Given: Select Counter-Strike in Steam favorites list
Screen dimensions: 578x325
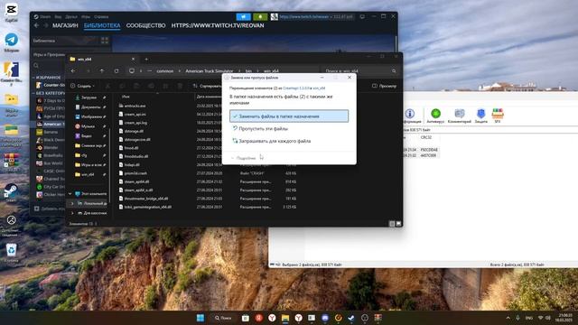Looking at the screenshot, I should pos(51,85).
